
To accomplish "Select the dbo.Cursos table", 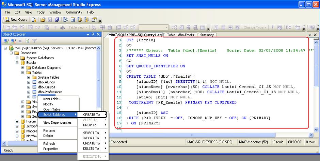I will 46,87.
